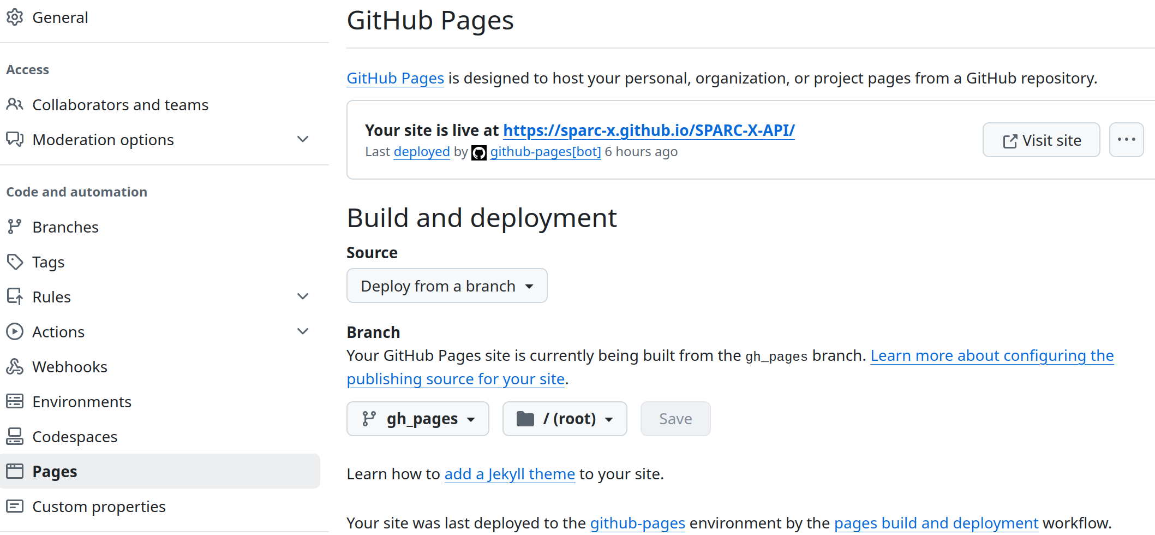1155x535 pixels.
Task: Expand the Rules section chevron
Action: coord(303,296)
